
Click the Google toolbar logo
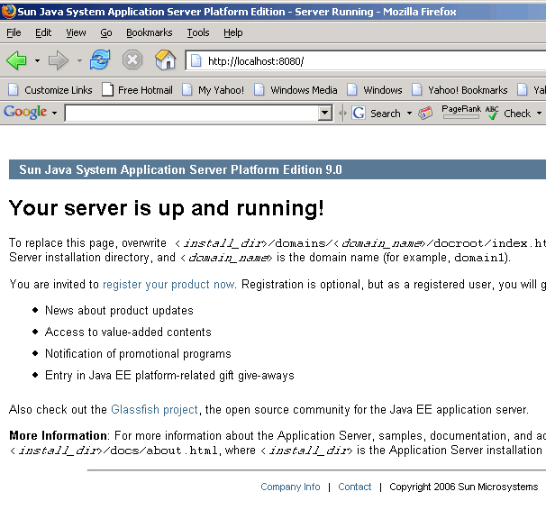pos(25,112)
